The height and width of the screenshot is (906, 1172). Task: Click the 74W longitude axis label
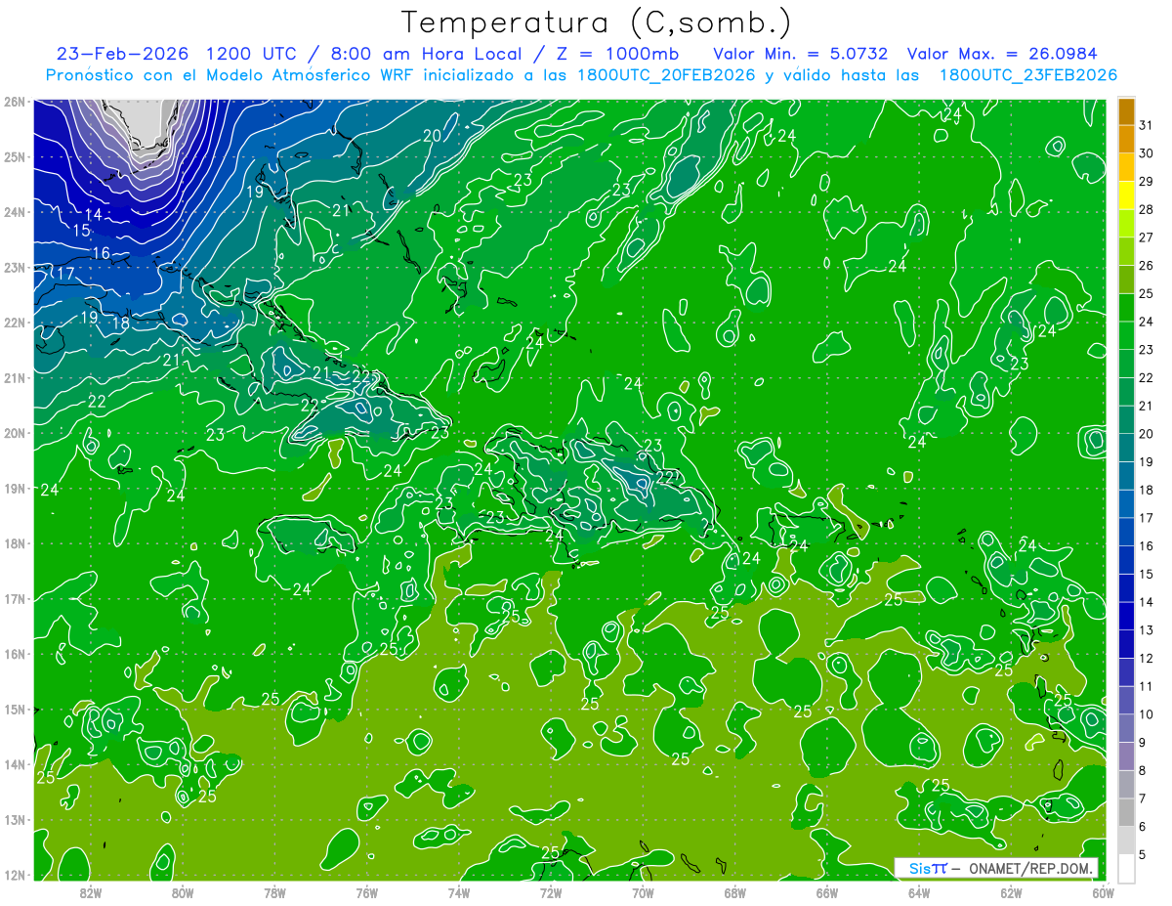tap(459, 893)
